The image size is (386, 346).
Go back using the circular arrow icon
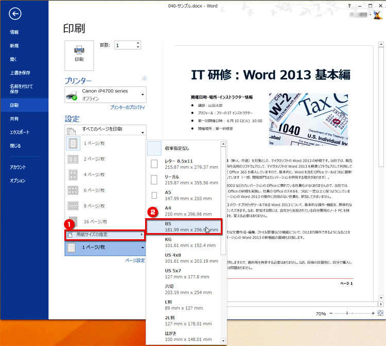pos(15,14)
